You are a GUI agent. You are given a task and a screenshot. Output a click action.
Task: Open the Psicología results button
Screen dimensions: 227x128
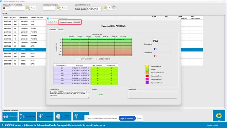(x=45, y=116)
